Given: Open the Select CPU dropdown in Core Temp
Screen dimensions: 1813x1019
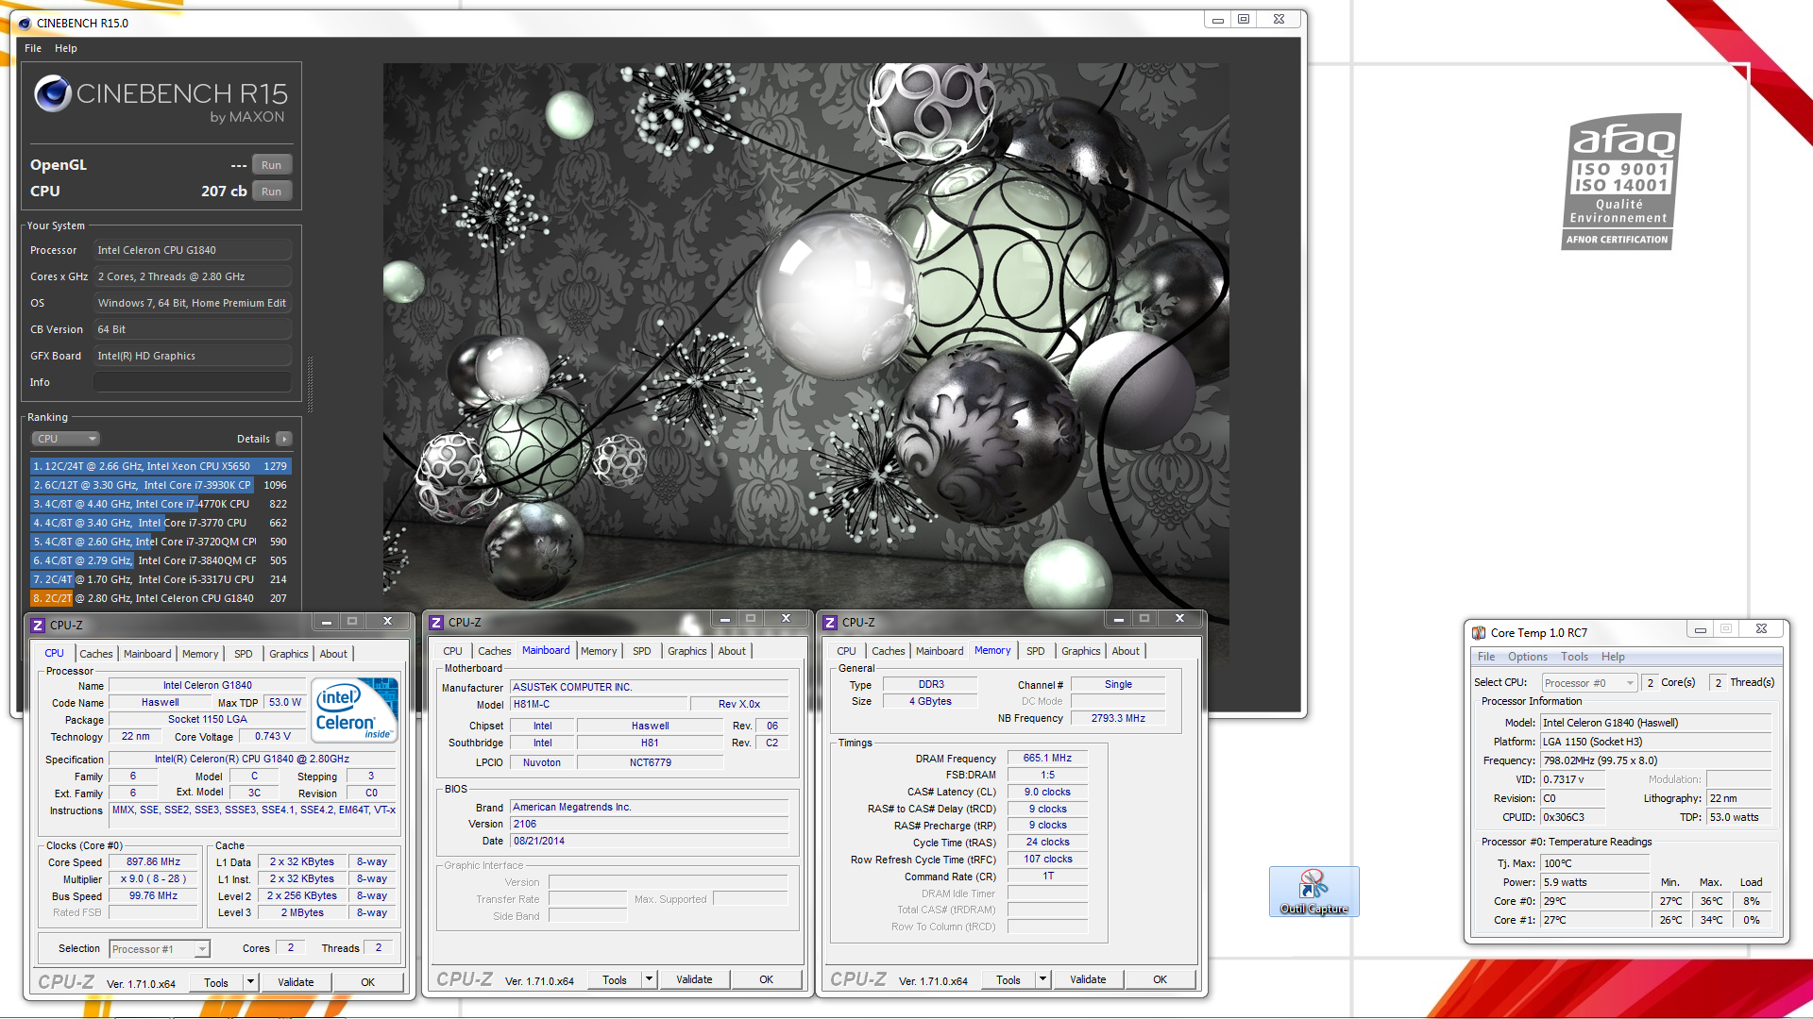Looking at the screenshot, I should [x=1589, y=683].
